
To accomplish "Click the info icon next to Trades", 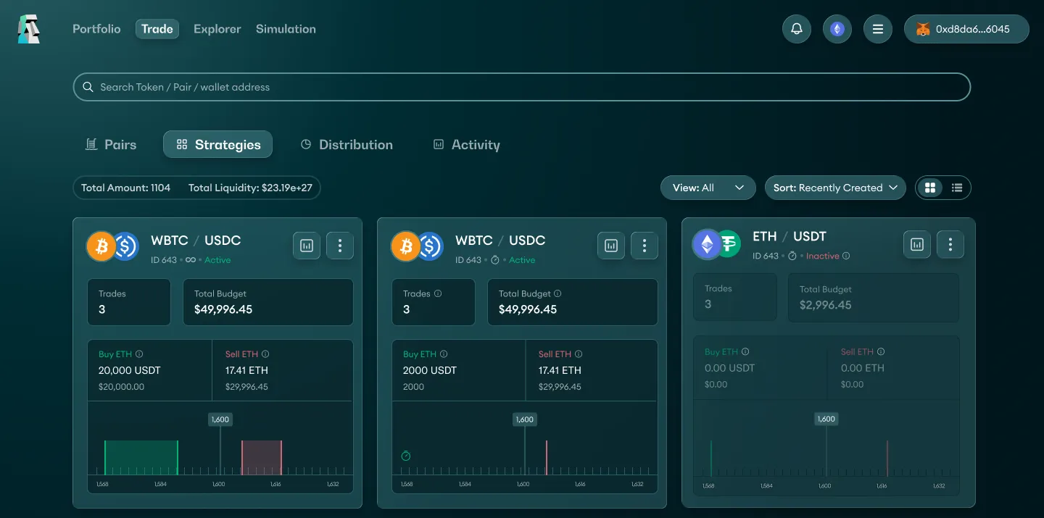I will coord(438,293).
